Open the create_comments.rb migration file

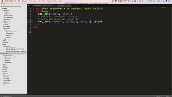click(17, 51)
